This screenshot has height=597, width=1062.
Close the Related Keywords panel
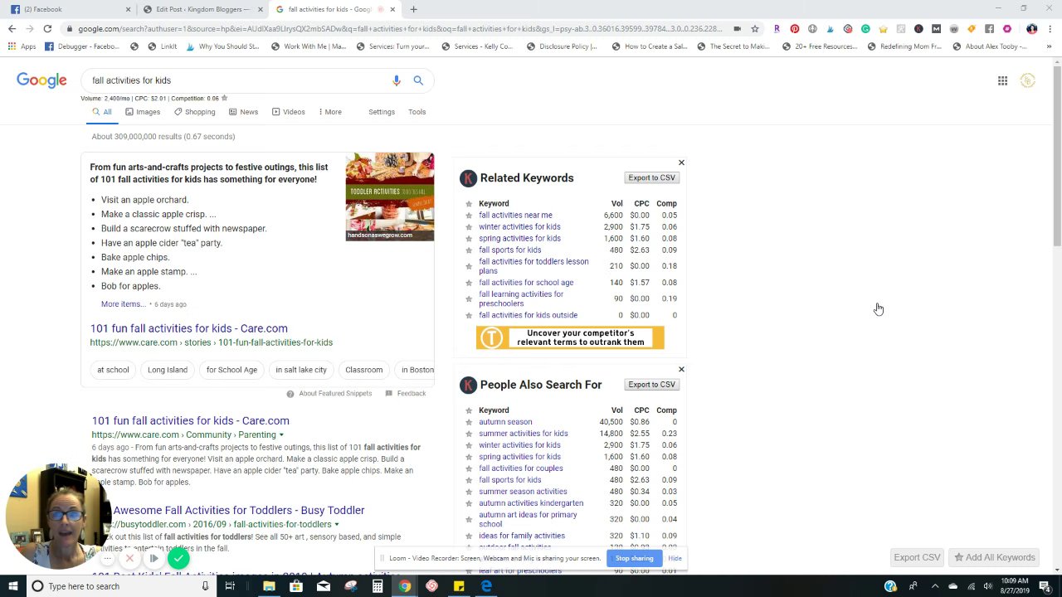(x=681, y=163)
